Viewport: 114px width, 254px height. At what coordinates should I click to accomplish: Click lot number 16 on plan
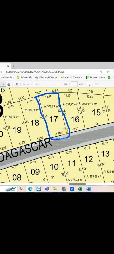(x=75, y=119)
